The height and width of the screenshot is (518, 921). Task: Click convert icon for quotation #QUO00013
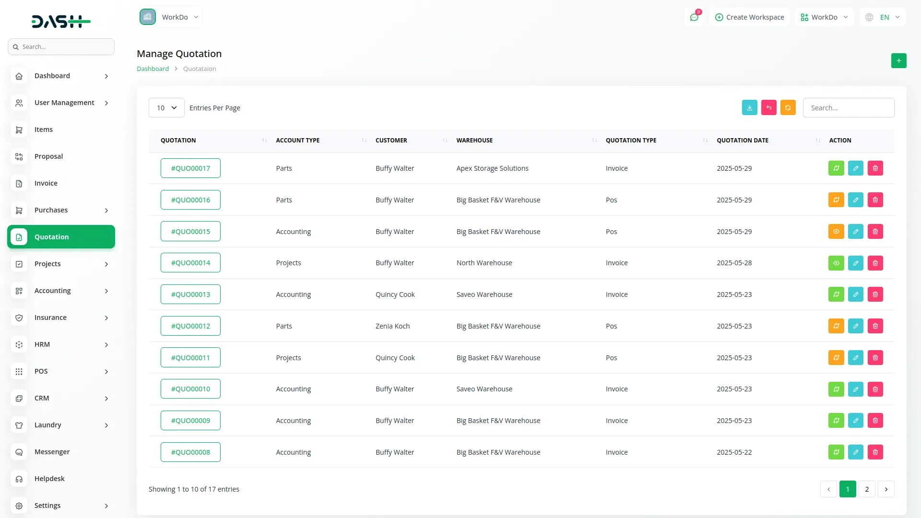[836, 294]
